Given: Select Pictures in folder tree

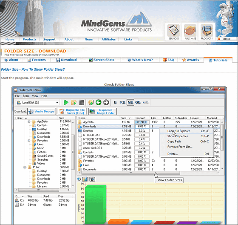Looking at the screenshot, I should pos(42,152).
